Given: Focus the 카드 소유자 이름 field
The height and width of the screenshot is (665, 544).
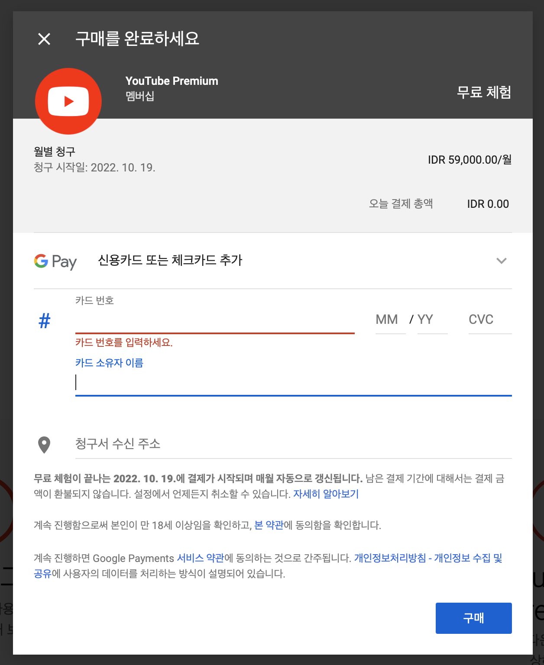Looking at the screenshot, I should [294, 383].
